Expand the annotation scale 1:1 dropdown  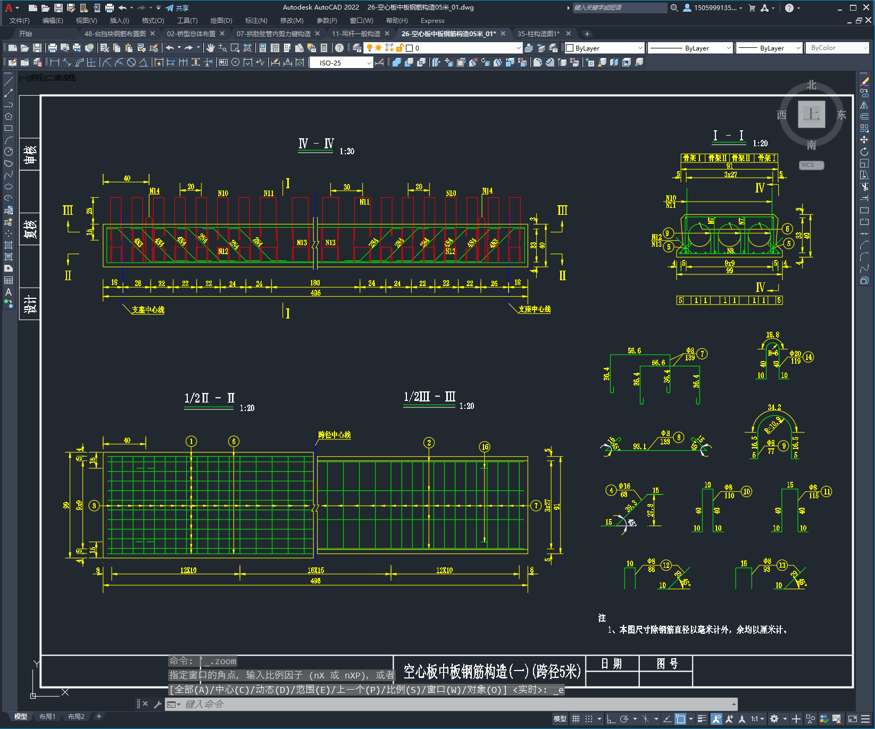click(757, 719)
